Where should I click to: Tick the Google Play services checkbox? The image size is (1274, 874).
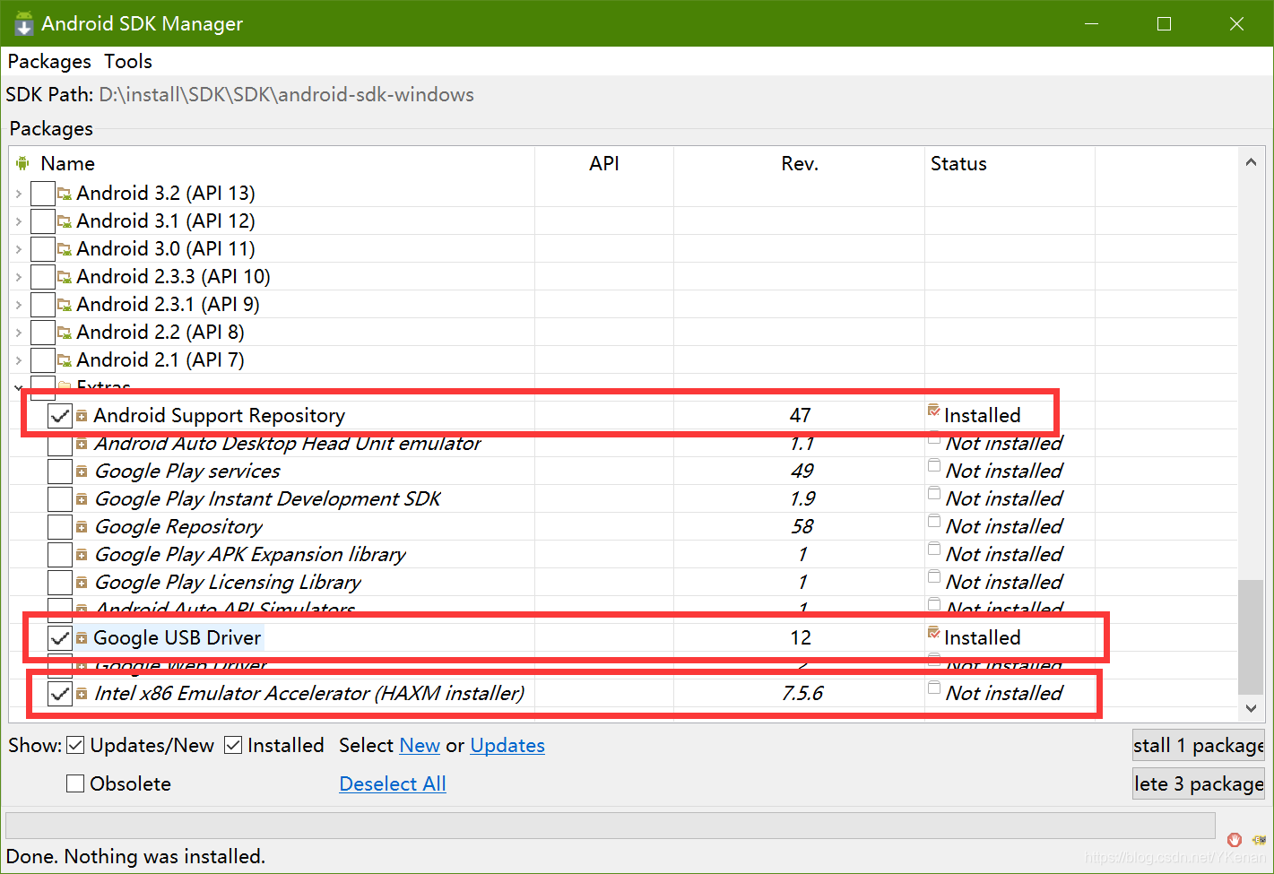pyautogui.click(x=60, y=472)
